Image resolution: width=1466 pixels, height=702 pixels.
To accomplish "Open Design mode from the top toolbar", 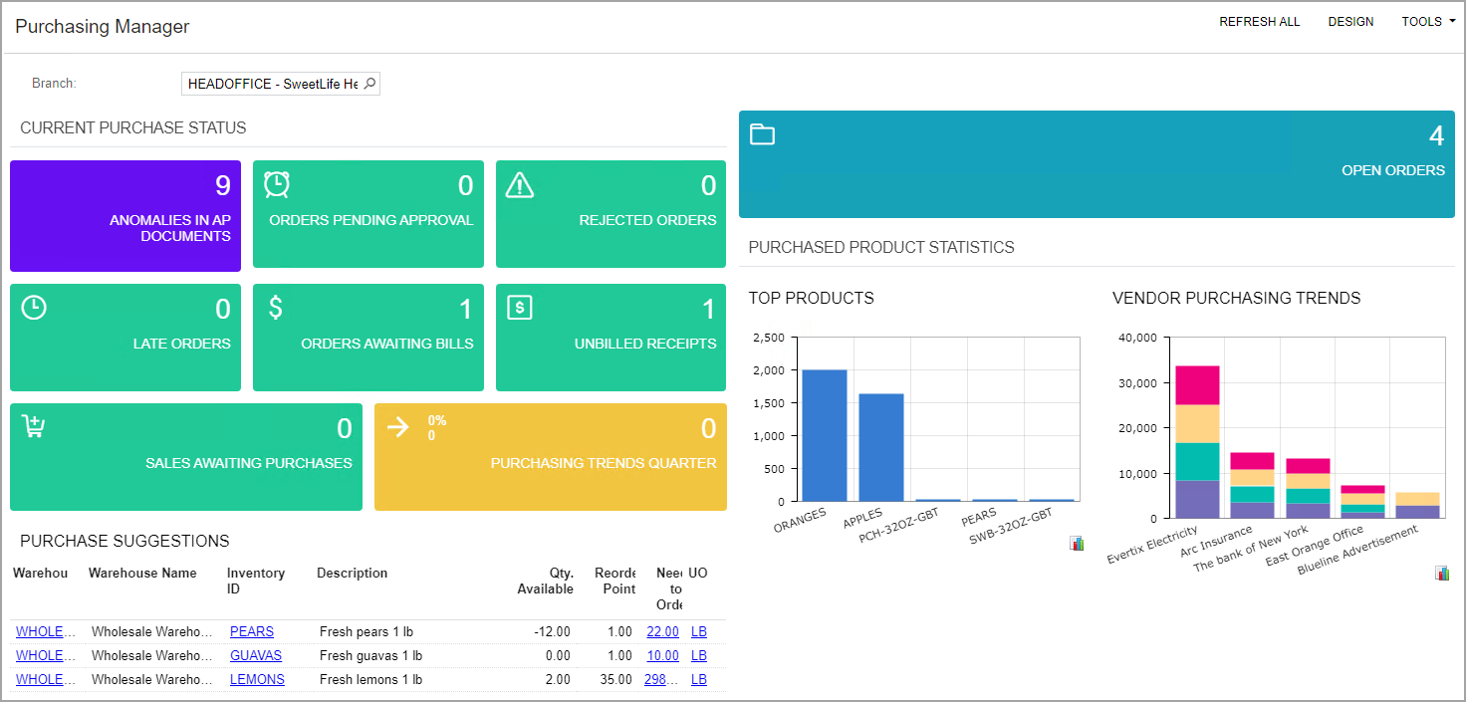I will 1350,22.
